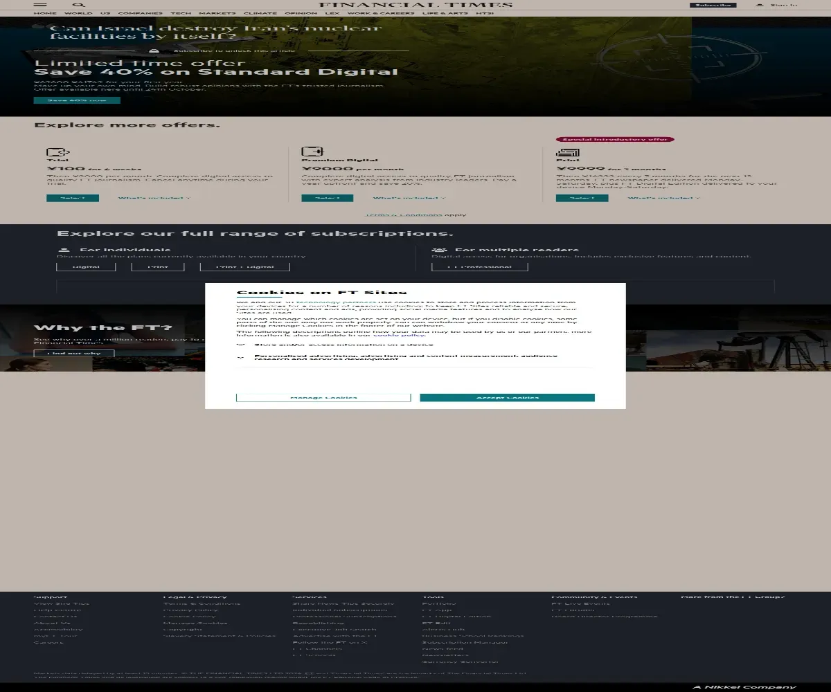Choose the Digital subscriptions button
The height and width of the screenshot is (692, 831).
[86, 266]
